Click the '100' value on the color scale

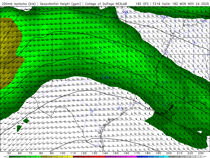62,153
